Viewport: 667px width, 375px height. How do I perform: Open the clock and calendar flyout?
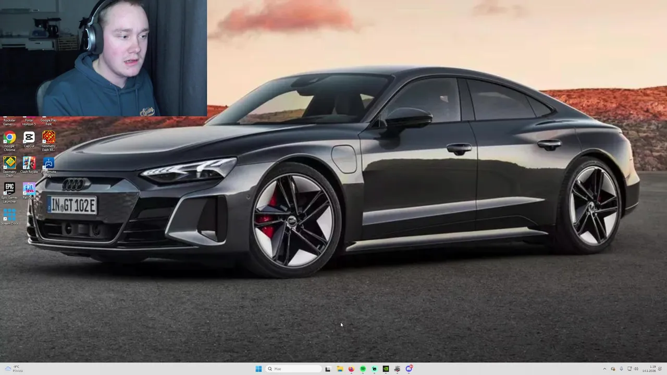click(649, 369)
